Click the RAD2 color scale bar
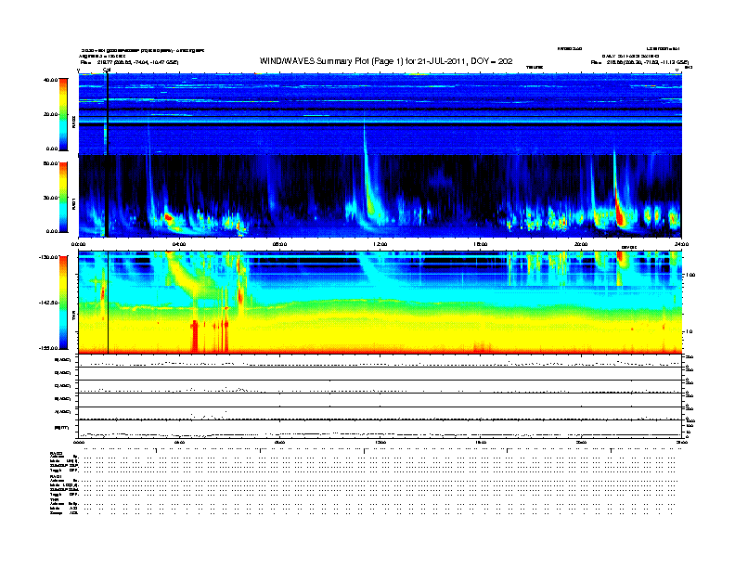The width and height of the screenshot is (735, 568). coord(63,114)
